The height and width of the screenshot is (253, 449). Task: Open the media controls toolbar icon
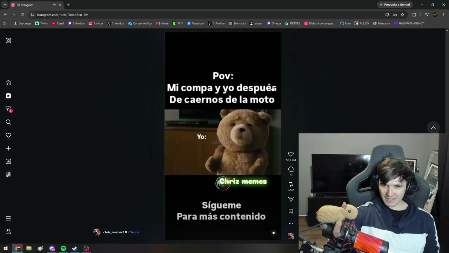click(427, 15)
